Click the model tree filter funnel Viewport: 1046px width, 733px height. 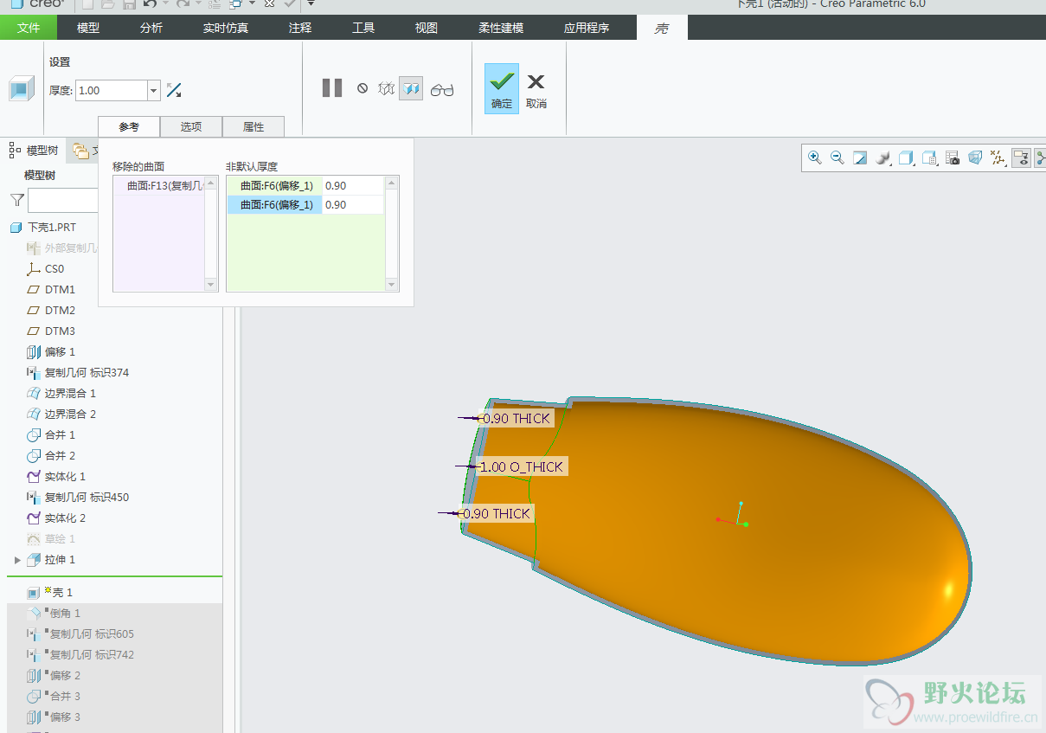click(17, 200)
